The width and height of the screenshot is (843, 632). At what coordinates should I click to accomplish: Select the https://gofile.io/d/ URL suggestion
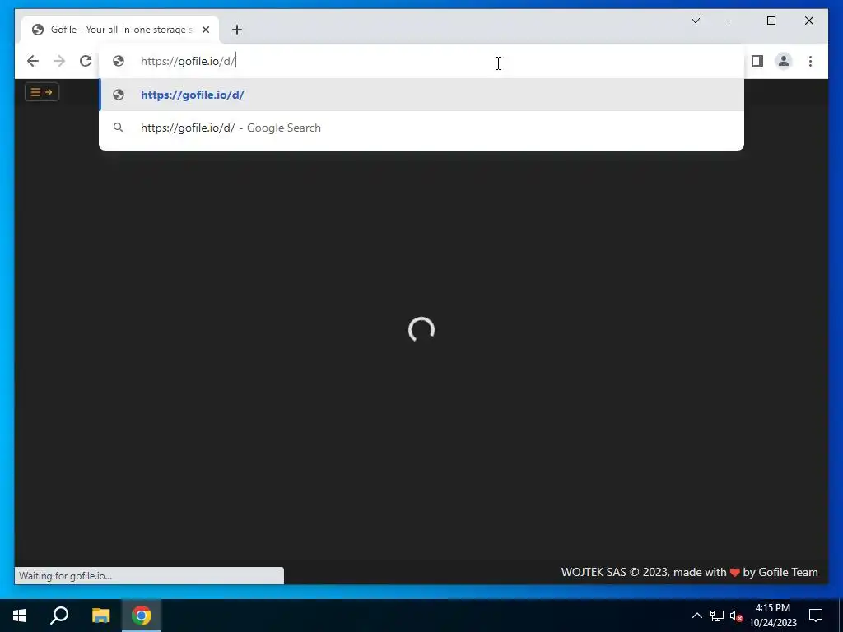coord(421,95)
